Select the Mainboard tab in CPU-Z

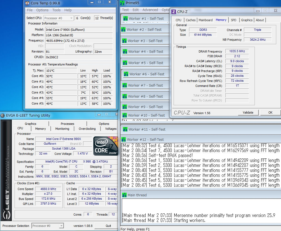click(x=206, y=20)
